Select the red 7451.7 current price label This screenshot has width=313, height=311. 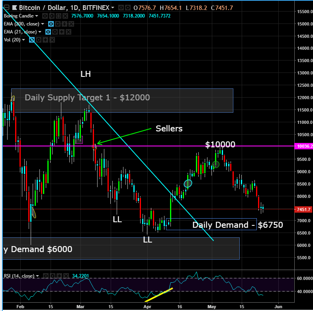tap(304, 209)
